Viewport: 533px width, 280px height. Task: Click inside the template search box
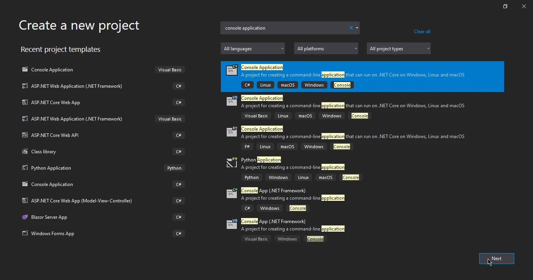(285, 28)
